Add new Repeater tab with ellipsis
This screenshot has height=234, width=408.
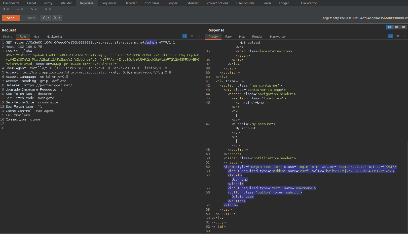point(60,9)
